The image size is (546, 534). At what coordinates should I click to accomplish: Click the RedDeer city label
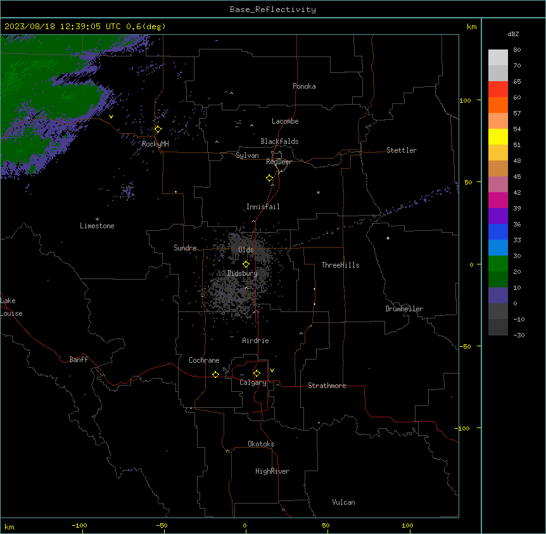pos(279,162)
